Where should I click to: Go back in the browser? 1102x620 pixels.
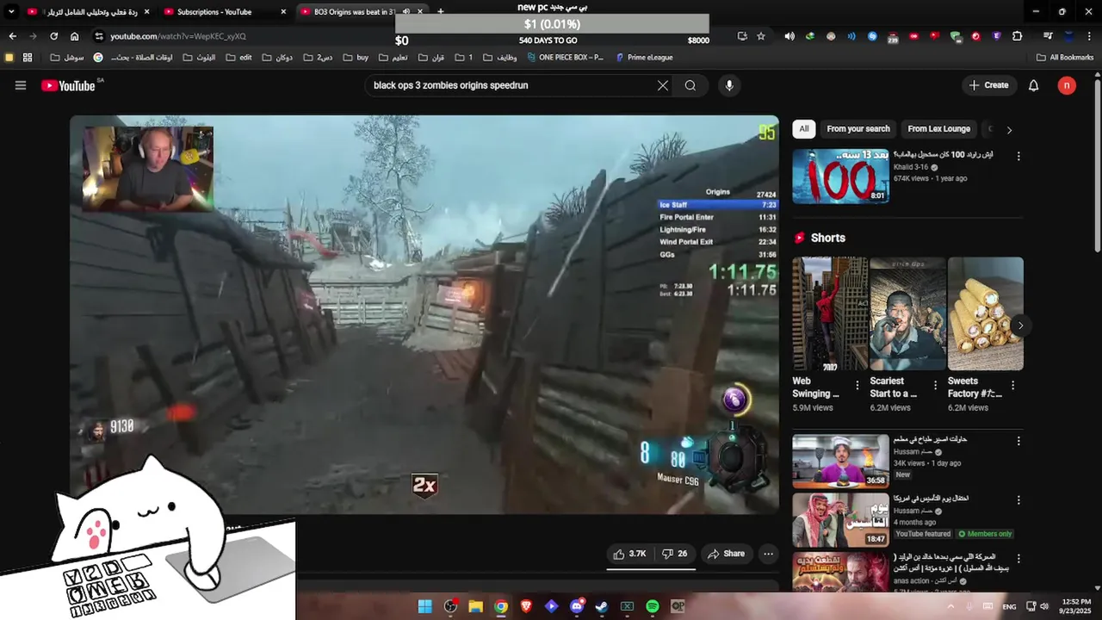point(12,36)
